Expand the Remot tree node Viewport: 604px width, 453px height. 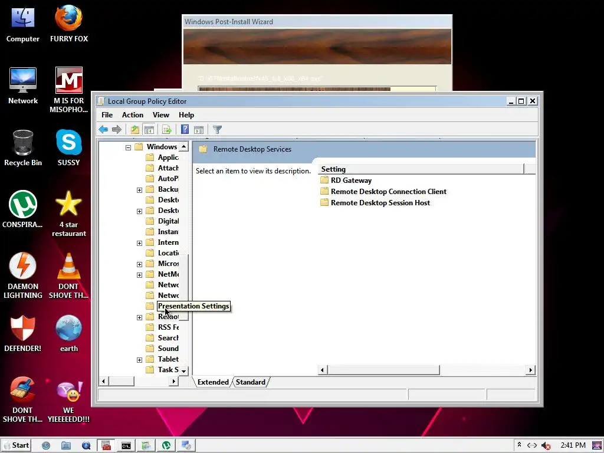[x=139, y=317]
